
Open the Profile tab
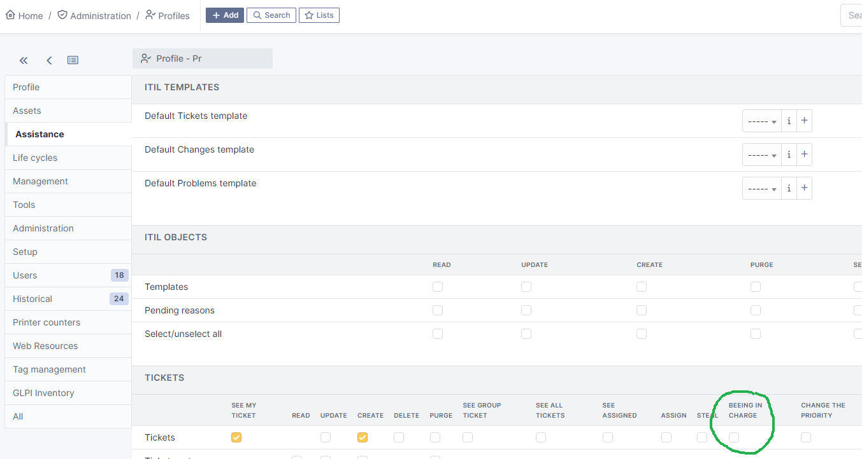click(x=68, y=87)
